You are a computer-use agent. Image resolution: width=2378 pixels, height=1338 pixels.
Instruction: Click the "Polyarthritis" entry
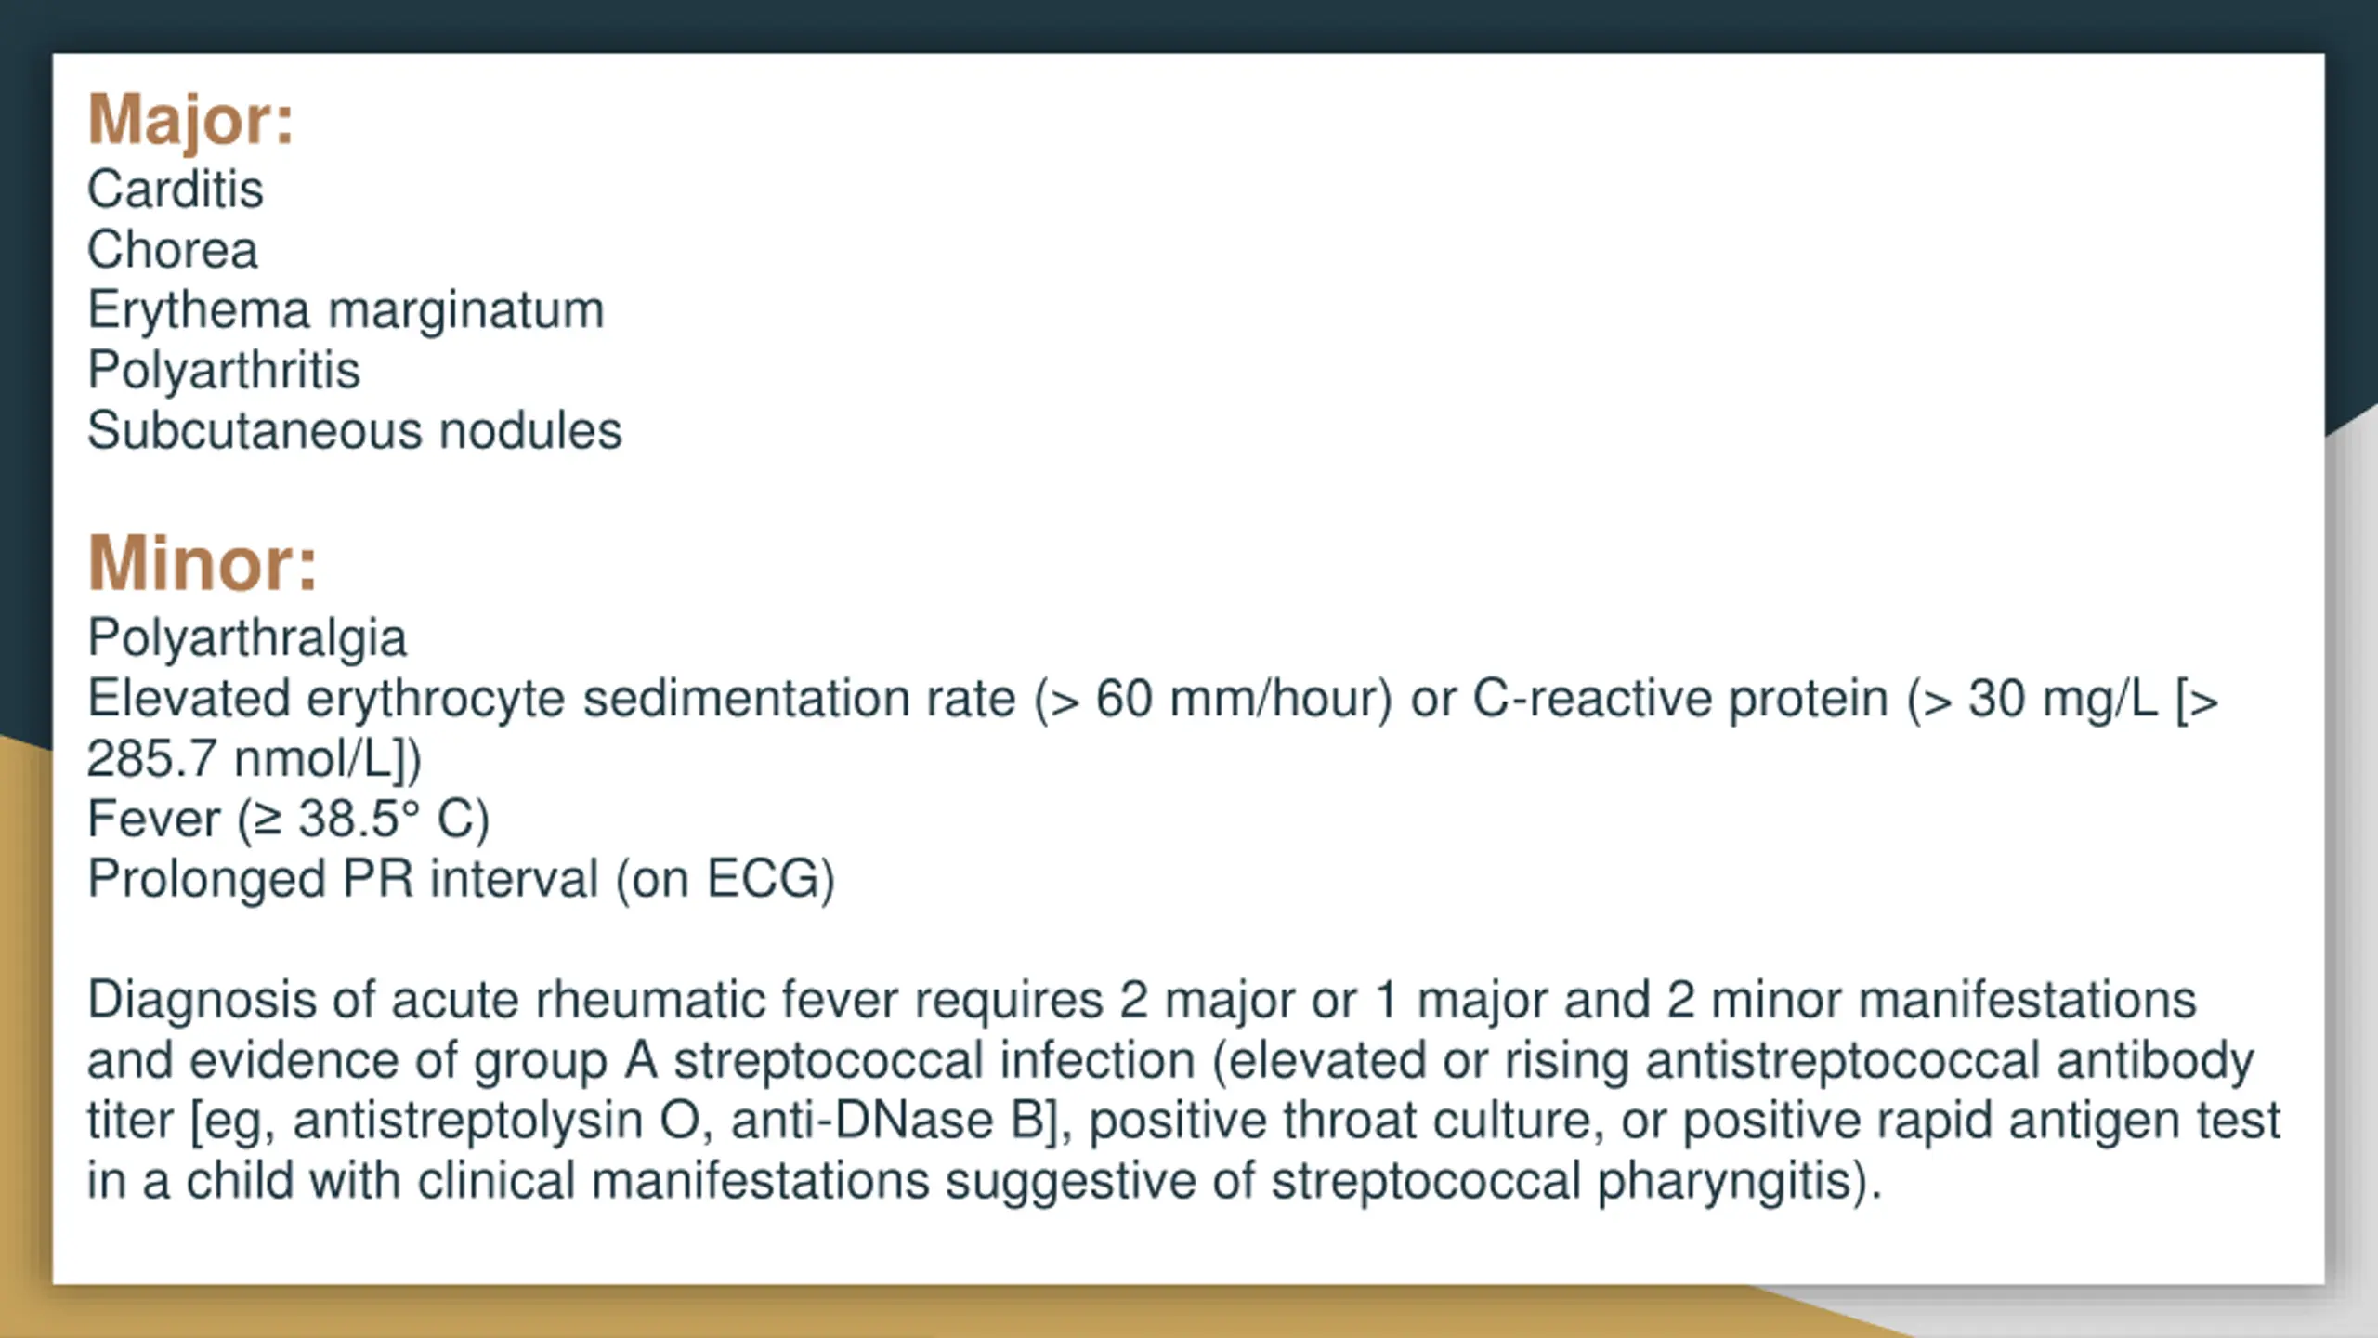[224, 371]
